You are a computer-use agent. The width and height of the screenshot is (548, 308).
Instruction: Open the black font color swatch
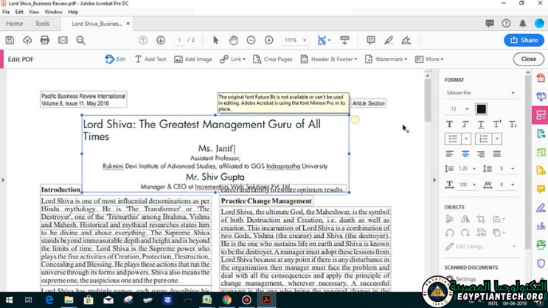[481, 109]
